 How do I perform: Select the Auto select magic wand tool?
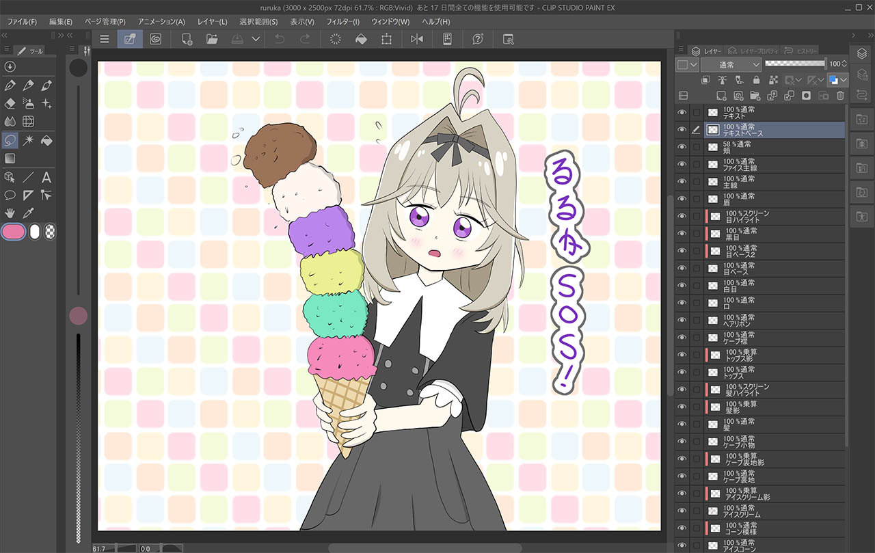(29, 140)
